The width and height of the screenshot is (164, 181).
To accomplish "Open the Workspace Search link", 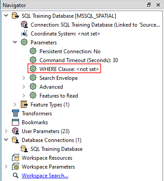I will pyautogui.click(x=45, y=176).
